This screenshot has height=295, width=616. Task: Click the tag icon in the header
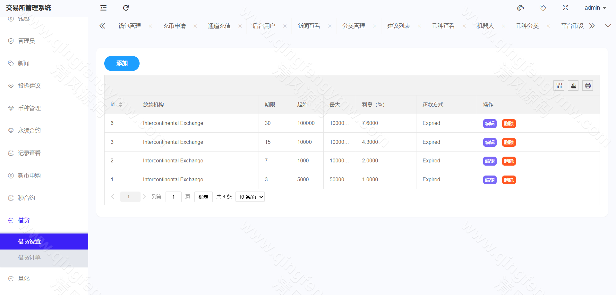543,8
